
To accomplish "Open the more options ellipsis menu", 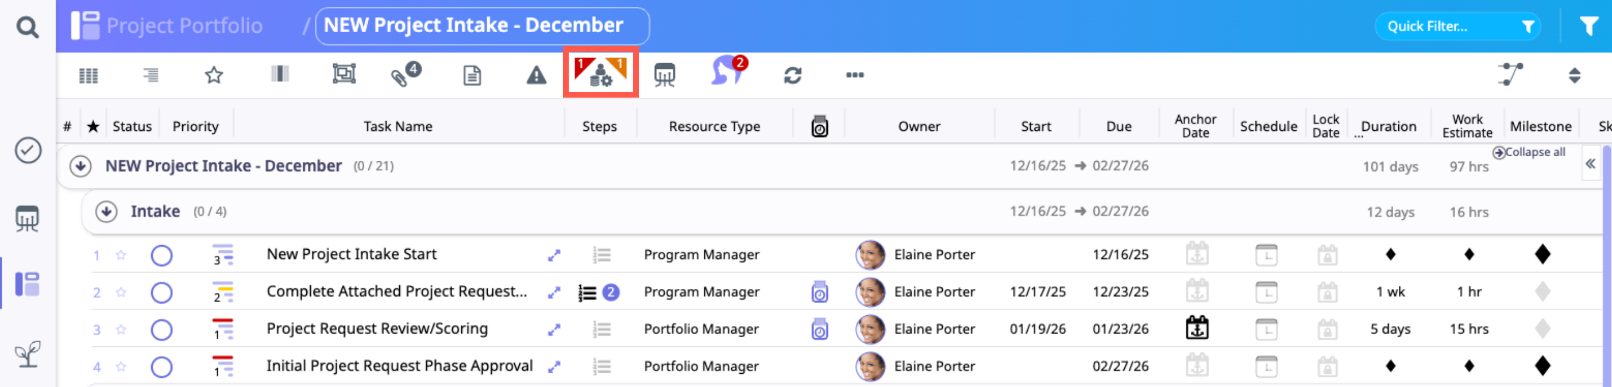I will tap(854, 75).
